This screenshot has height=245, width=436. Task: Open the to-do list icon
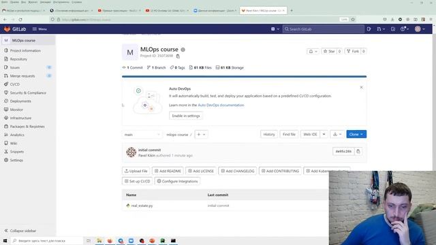[393, 29]
